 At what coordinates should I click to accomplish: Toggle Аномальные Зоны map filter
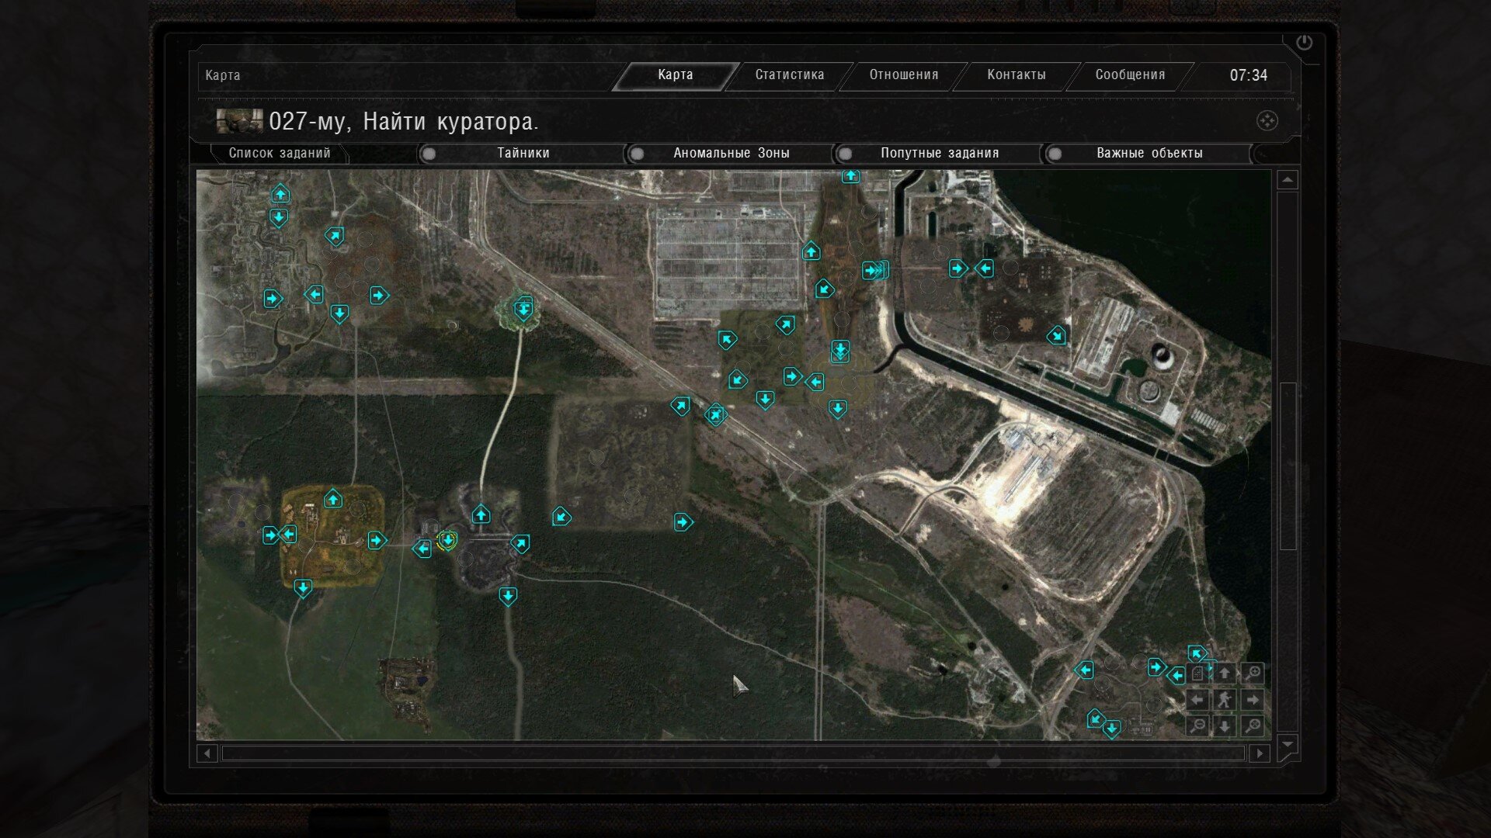coord(731,154)
